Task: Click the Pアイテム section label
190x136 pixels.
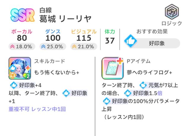Action: coord(139,61)
